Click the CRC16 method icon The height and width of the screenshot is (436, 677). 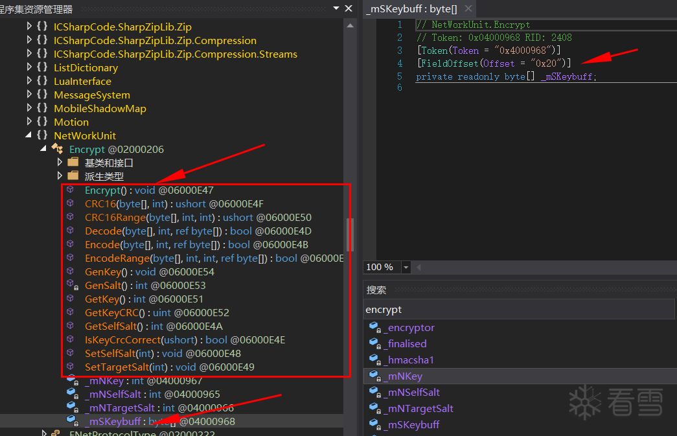pos(70,203)
